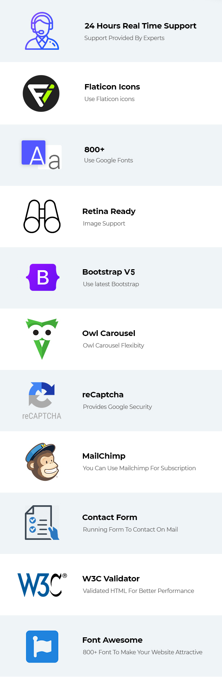The width and height of the screenshot is (222, 677).
Task: Click the green Owl Carousel icon
Action: [x=42, y=339]
